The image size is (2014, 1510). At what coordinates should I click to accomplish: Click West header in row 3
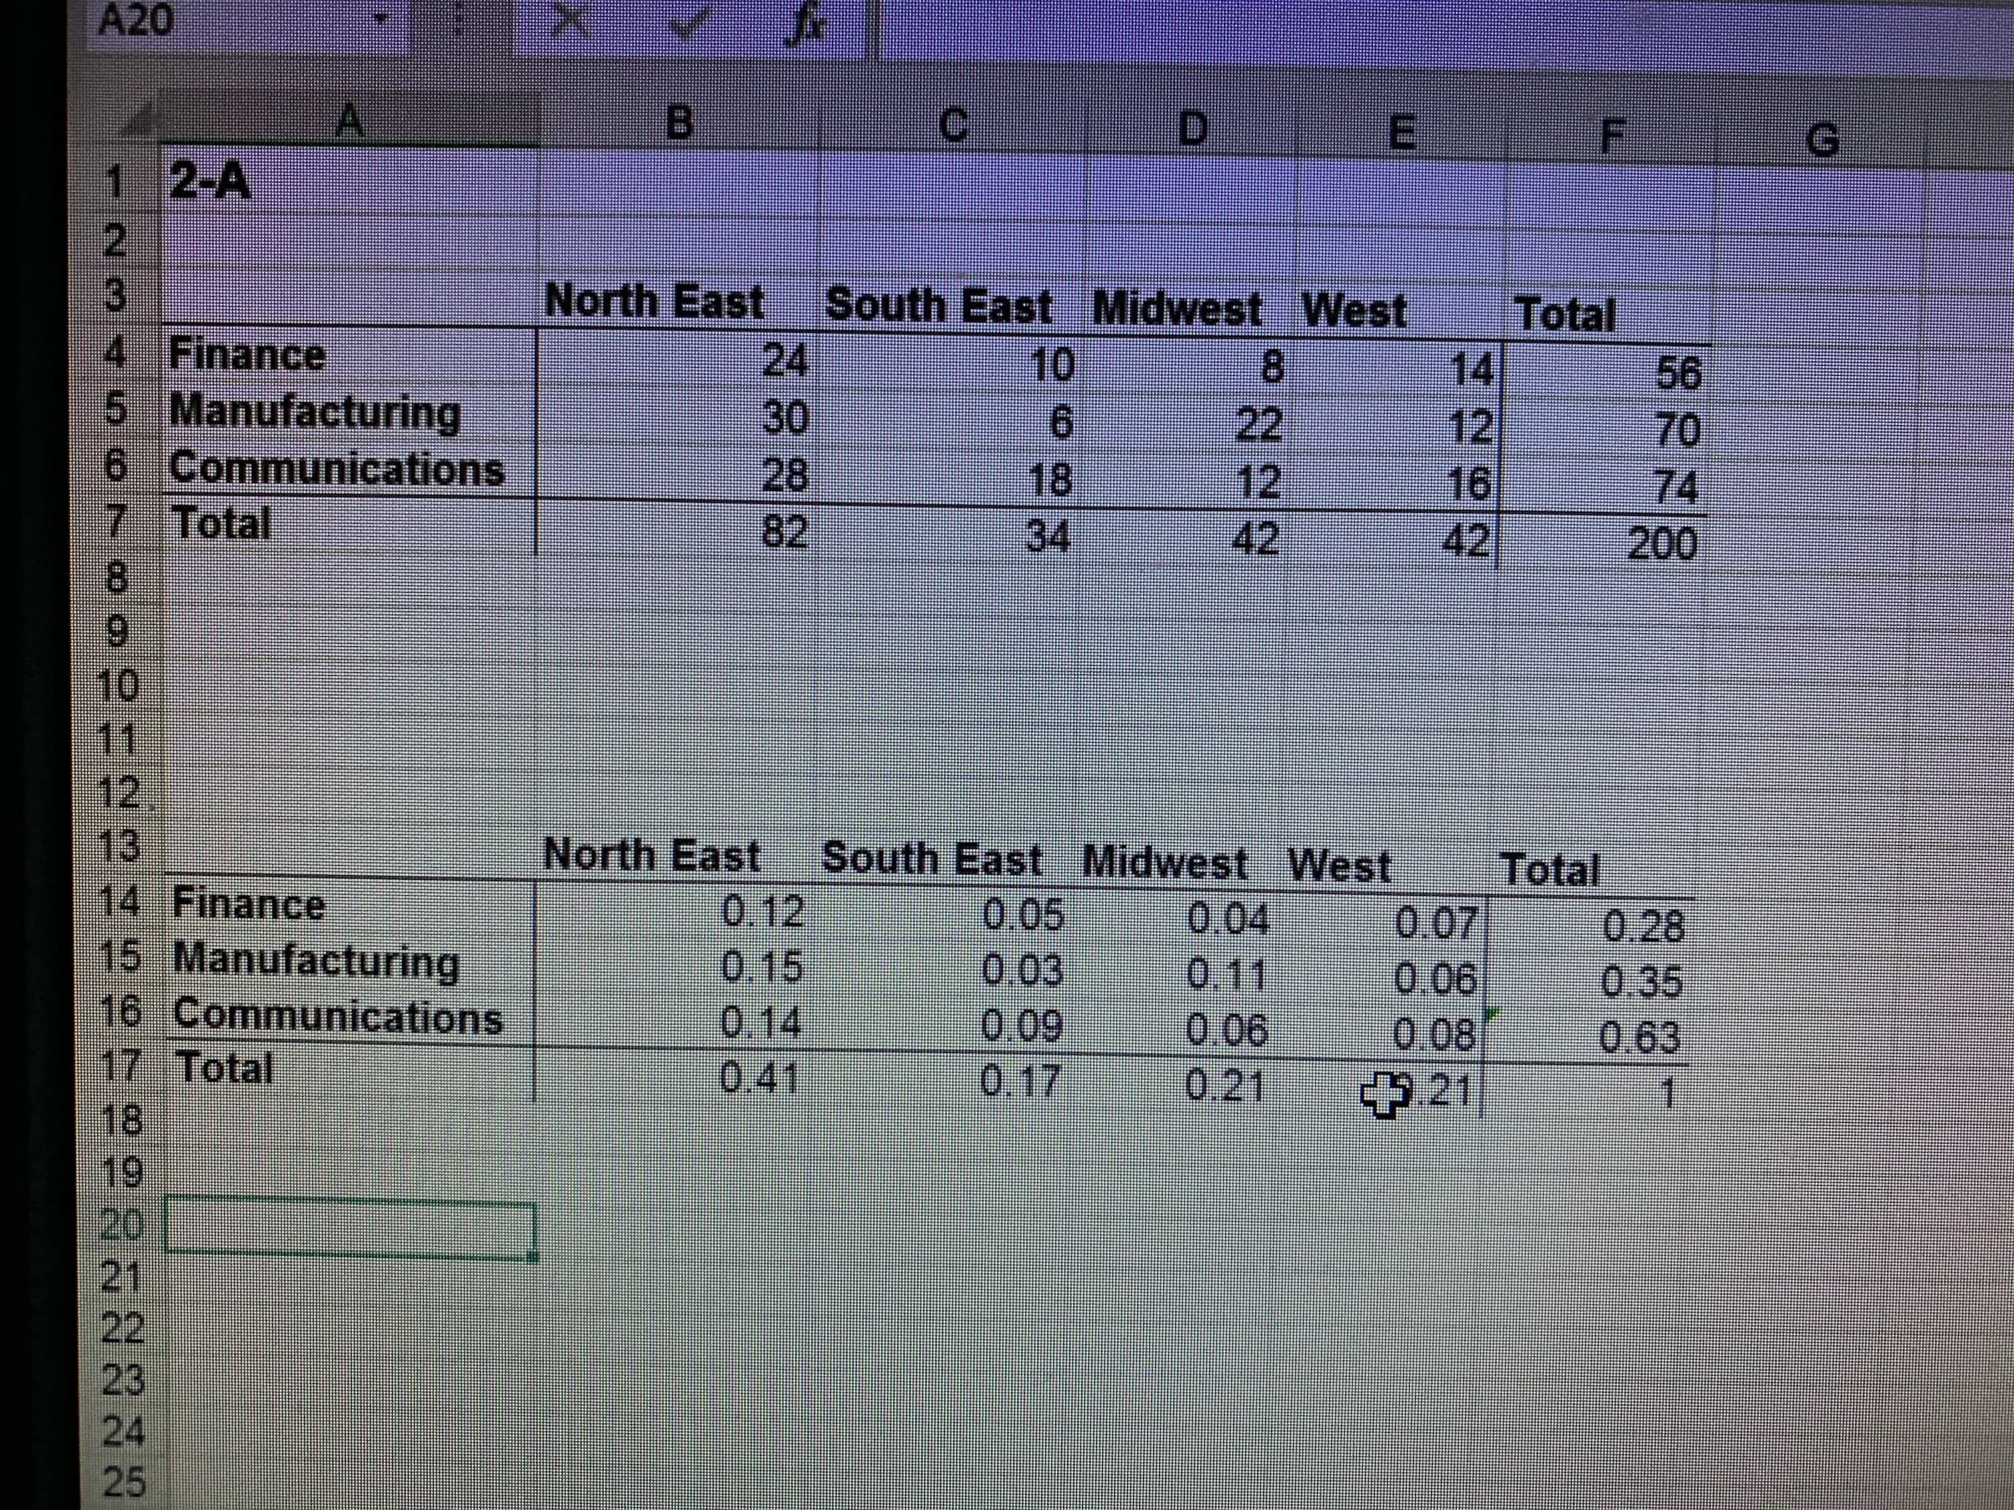(x=1354, y=312)
